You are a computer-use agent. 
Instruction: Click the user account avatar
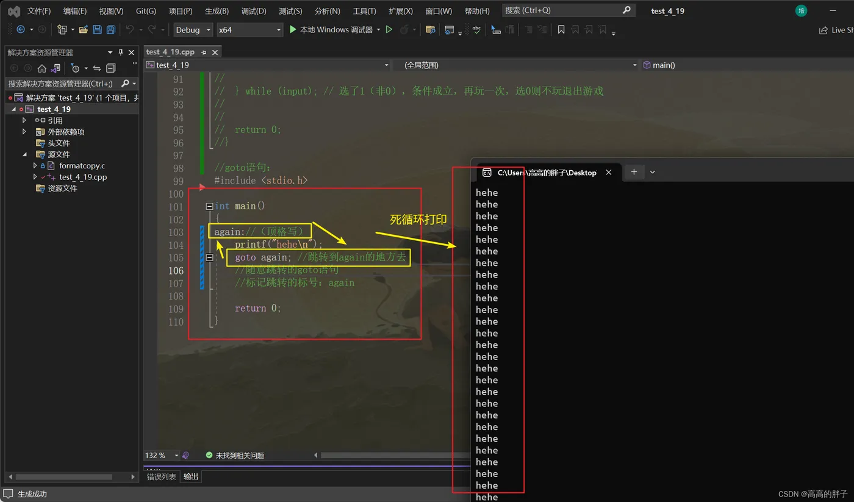point(802,11)
